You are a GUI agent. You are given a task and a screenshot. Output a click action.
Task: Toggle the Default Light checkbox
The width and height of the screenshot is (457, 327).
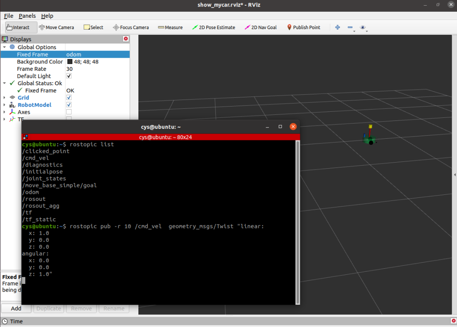coord(69,76)
